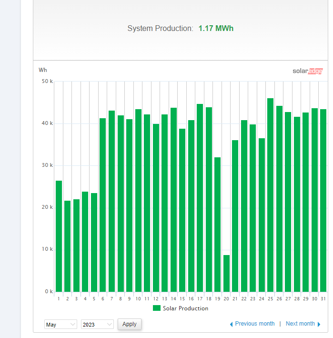Select the bar for day 11
The image size is (333, 338).
click(147, 203)
